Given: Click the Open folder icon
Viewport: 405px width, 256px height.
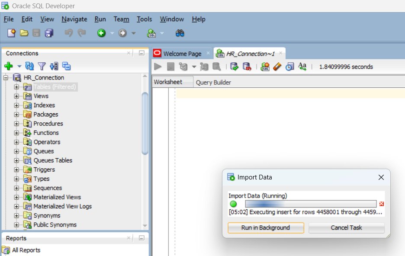Looking at the screenshot, I should [24, 33].
